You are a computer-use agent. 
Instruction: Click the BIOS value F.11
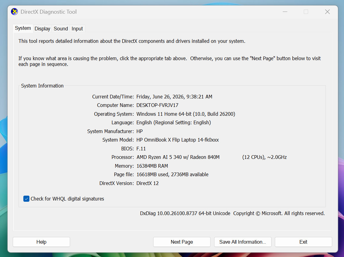pyautogui.click(x=141, y=149)
